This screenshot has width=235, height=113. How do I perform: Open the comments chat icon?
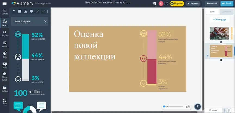tap(155, 4)
